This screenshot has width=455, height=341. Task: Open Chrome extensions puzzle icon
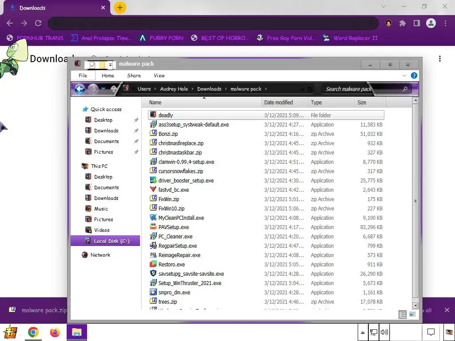tap(403, 23)
